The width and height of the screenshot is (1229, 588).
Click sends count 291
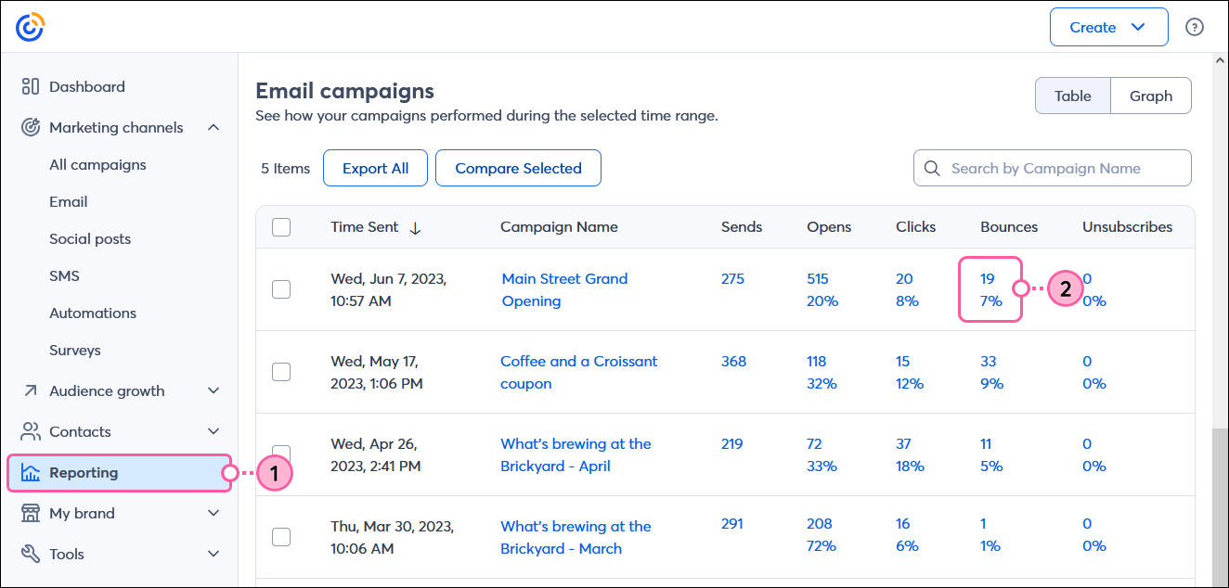[x=731, y=523]
